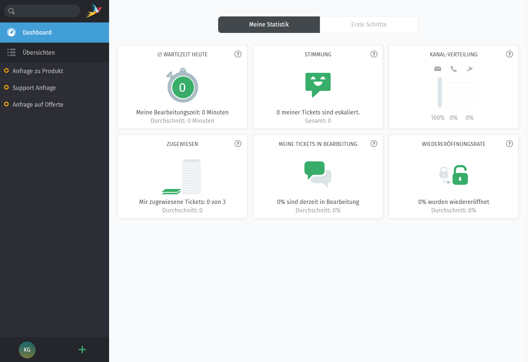The height and width of the screenshot is (362, 529).
Task: Show help for Zugewiesen widget
Action: pos(238,144)
